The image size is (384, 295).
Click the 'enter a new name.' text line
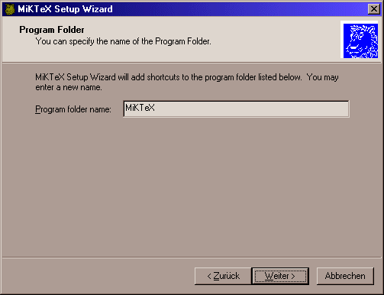(x=69, y=87)
